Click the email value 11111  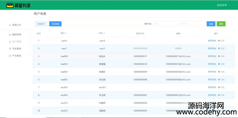pyautogui.click(x=178, y=48)
